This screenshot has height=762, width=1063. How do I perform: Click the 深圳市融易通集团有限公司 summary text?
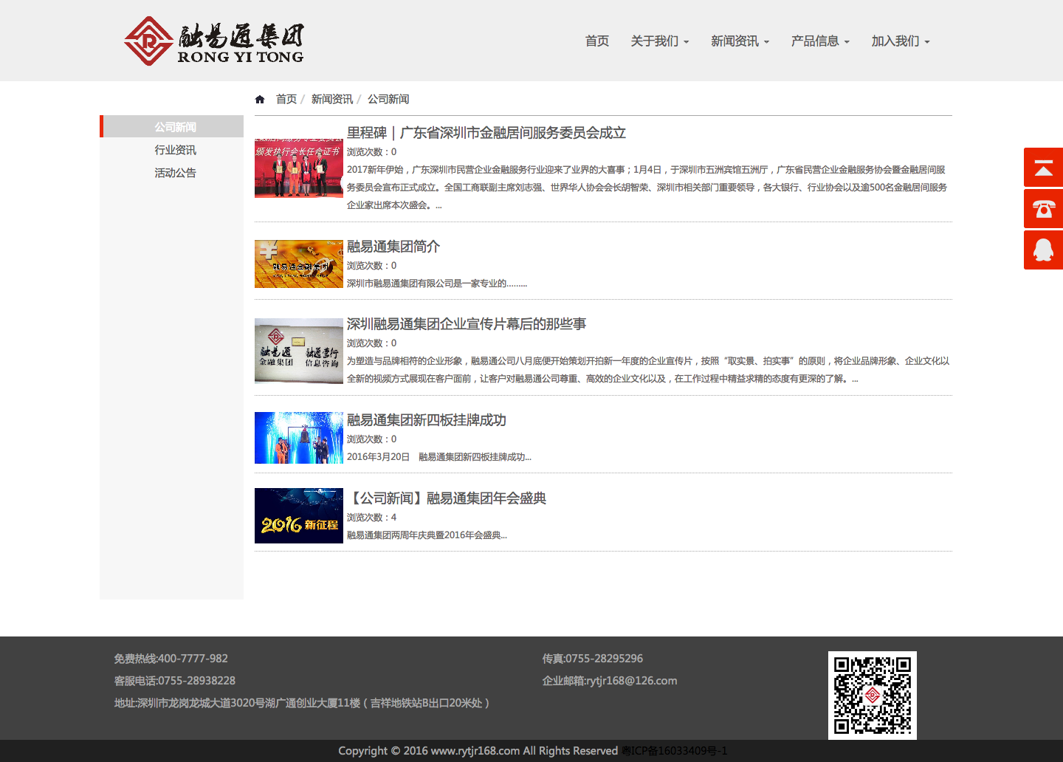tap(437, 284)
